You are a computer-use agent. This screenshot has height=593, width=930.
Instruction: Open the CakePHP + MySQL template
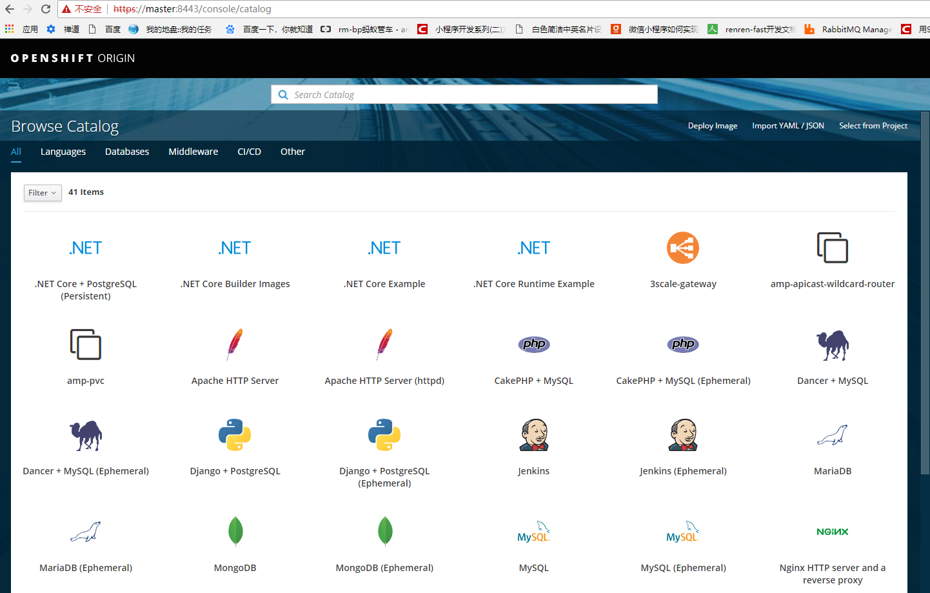[533, 355]
